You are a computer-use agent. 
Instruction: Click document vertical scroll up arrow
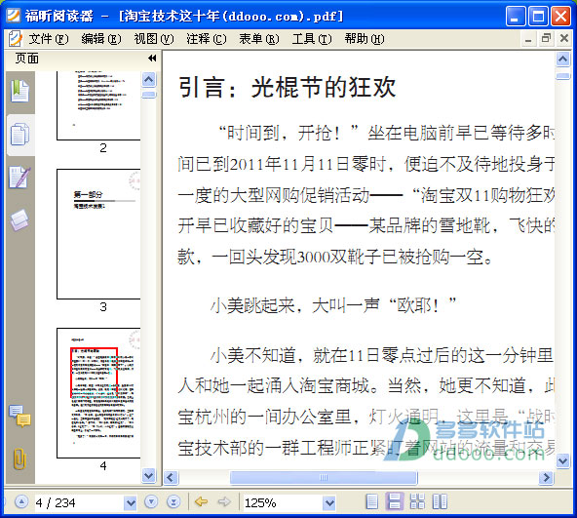click(562, 59)
